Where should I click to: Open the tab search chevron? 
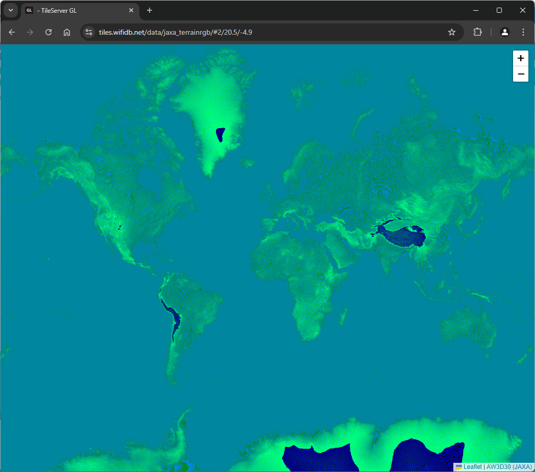[x=10, y=10]
